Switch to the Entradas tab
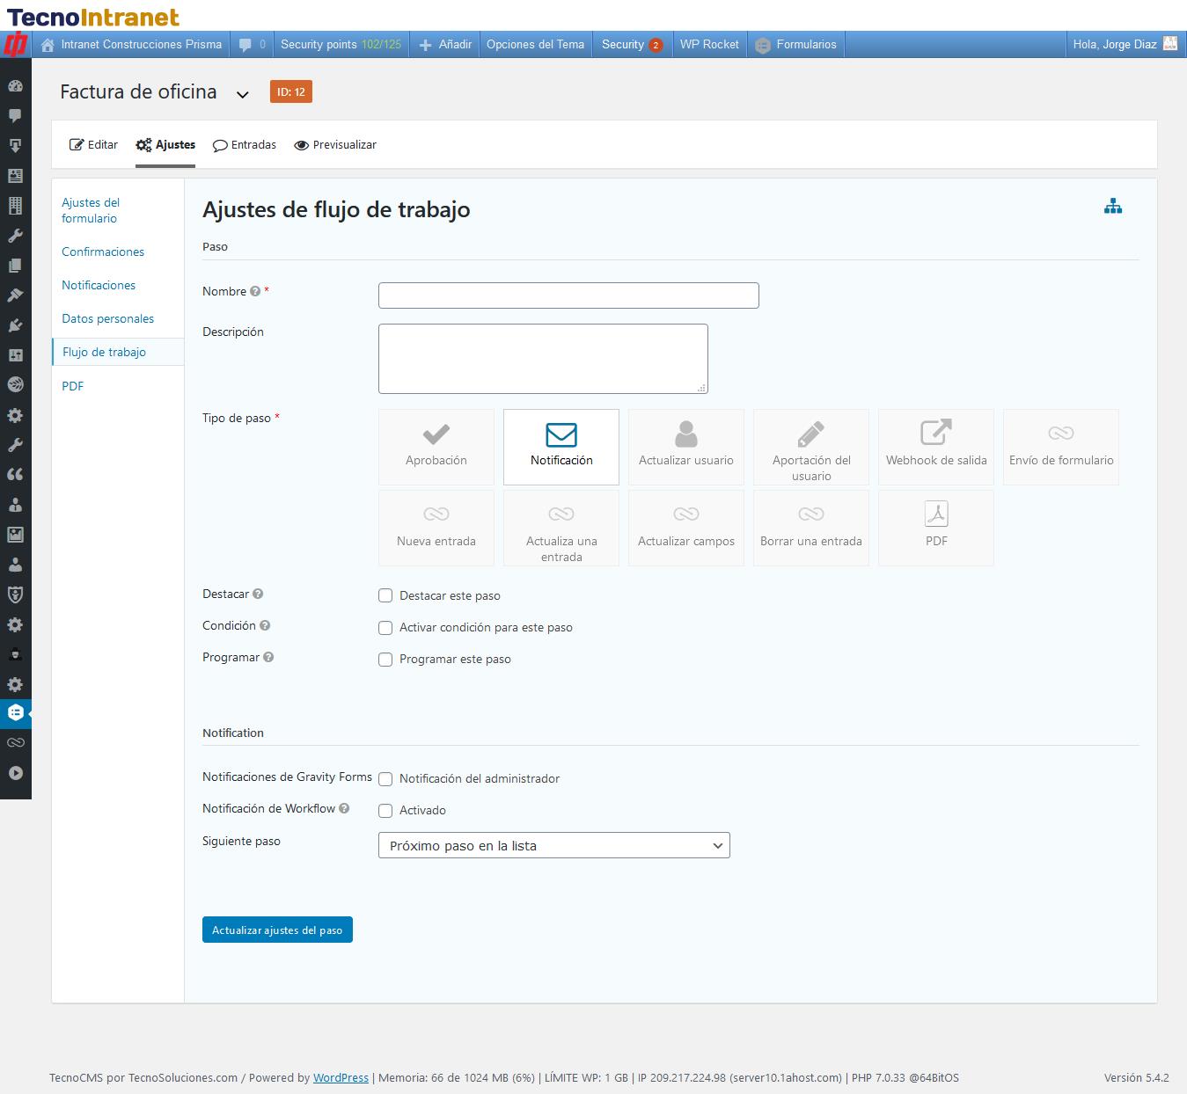1187x1094 pixels. (x=245, y=145)
